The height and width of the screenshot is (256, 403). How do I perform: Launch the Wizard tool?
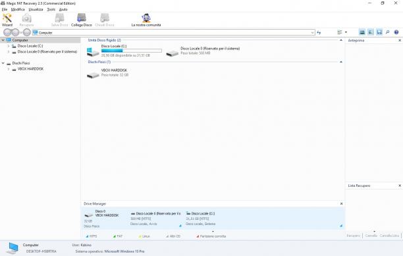point(7,20)
